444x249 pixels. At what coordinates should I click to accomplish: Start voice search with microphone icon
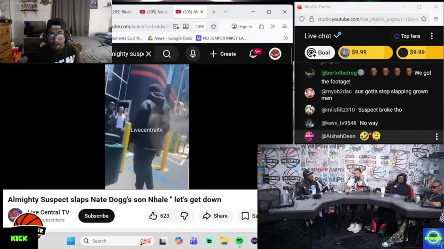tap(193, 54)
